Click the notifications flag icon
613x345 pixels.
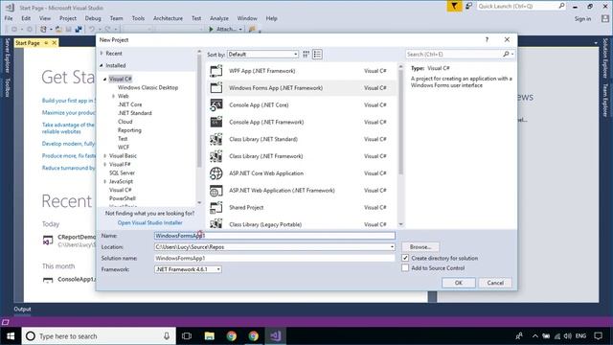coord(454,6)
